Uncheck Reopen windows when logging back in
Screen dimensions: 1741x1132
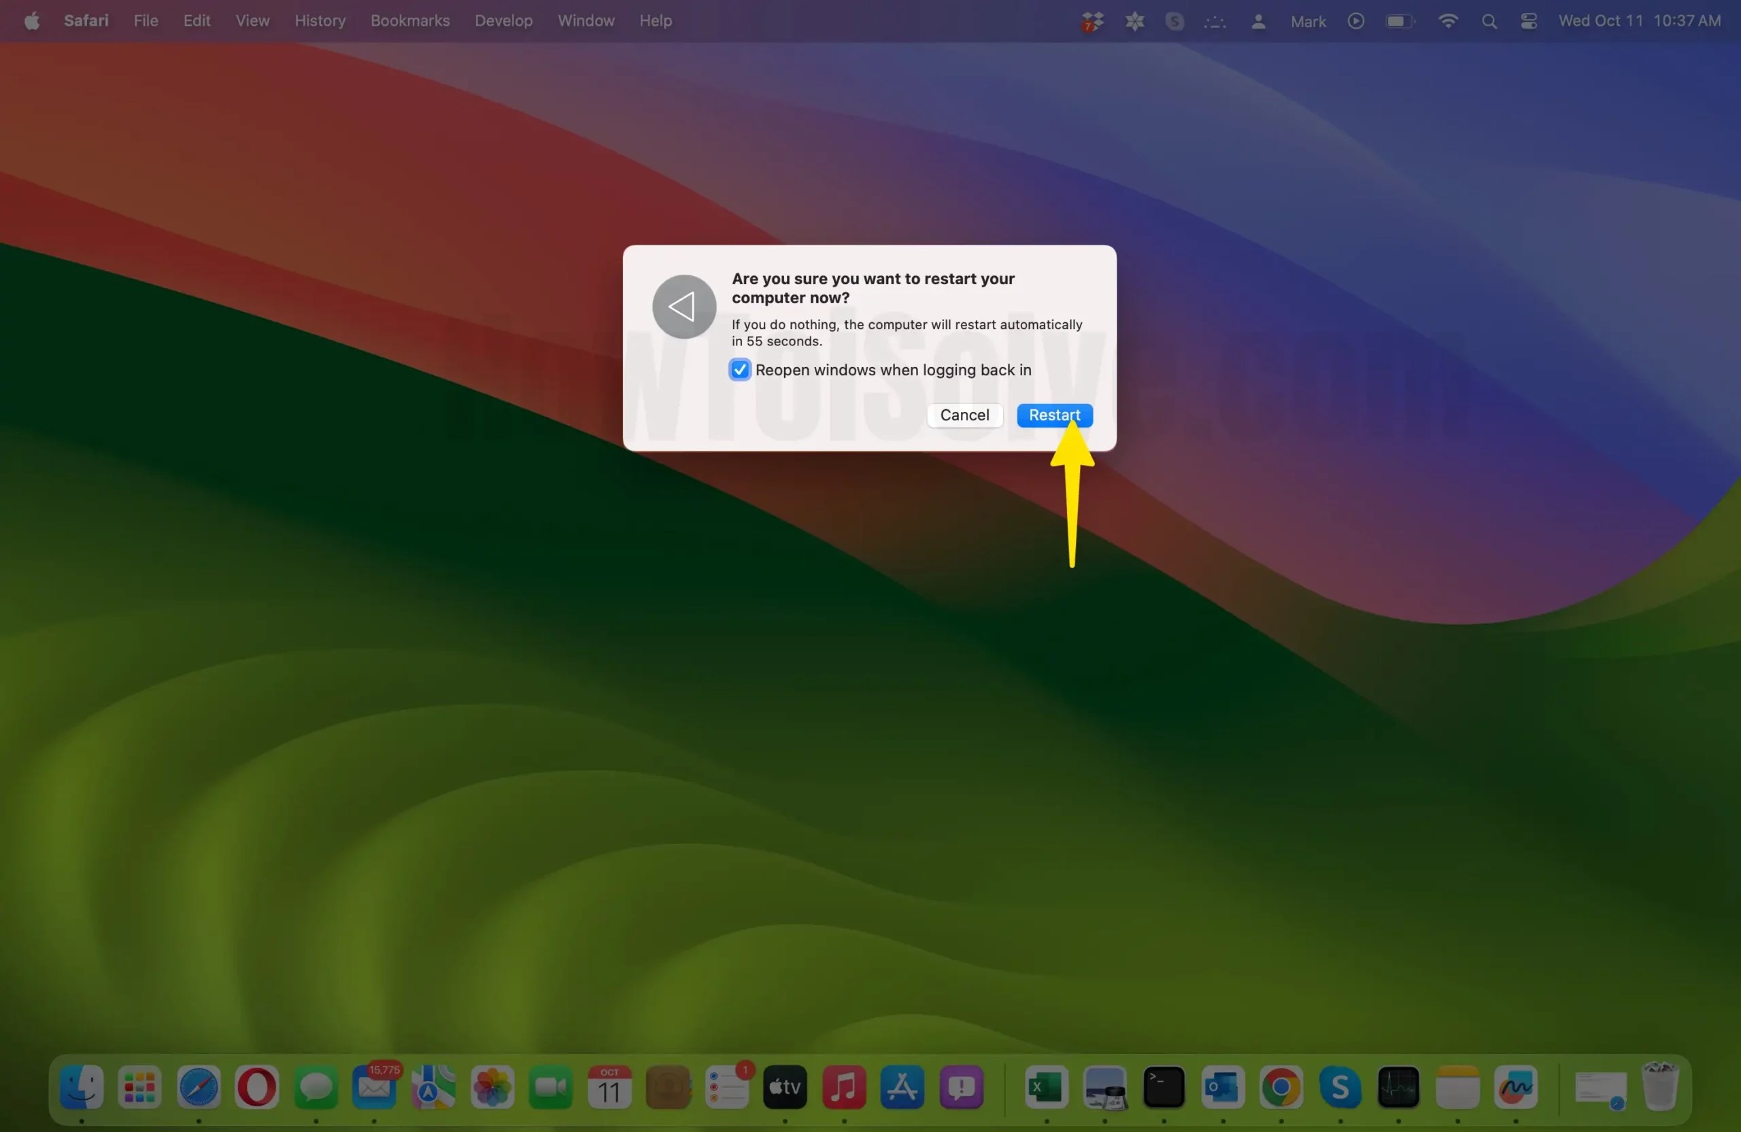(739, 369)
